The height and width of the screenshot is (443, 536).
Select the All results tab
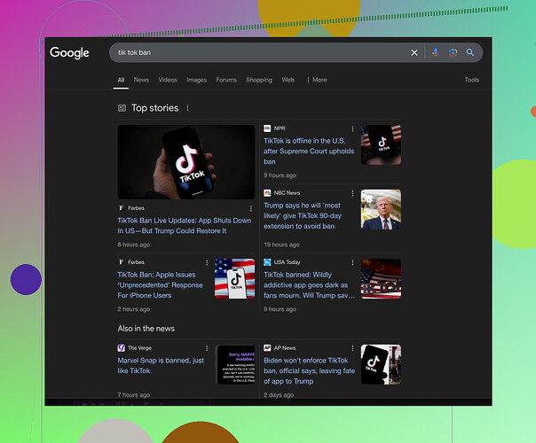pyautogui.click(x=121, y=80)
